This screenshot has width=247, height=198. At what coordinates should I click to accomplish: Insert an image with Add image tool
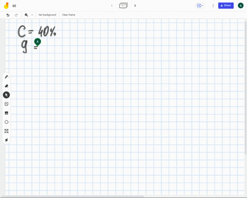point(6,113)
